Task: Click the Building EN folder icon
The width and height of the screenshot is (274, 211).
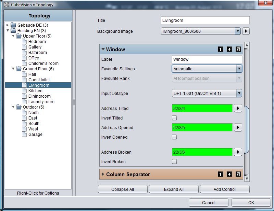Action: 13,30
